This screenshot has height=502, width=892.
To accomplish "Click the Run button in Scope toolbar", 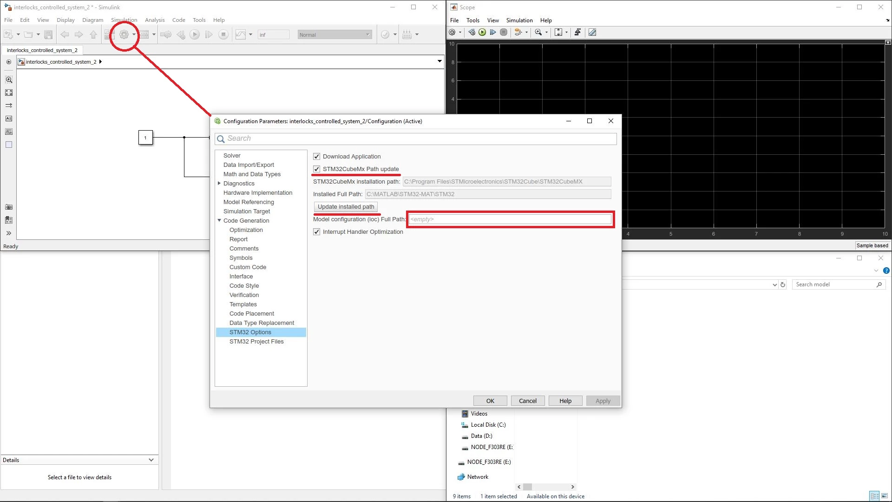I will pos(482,32).
